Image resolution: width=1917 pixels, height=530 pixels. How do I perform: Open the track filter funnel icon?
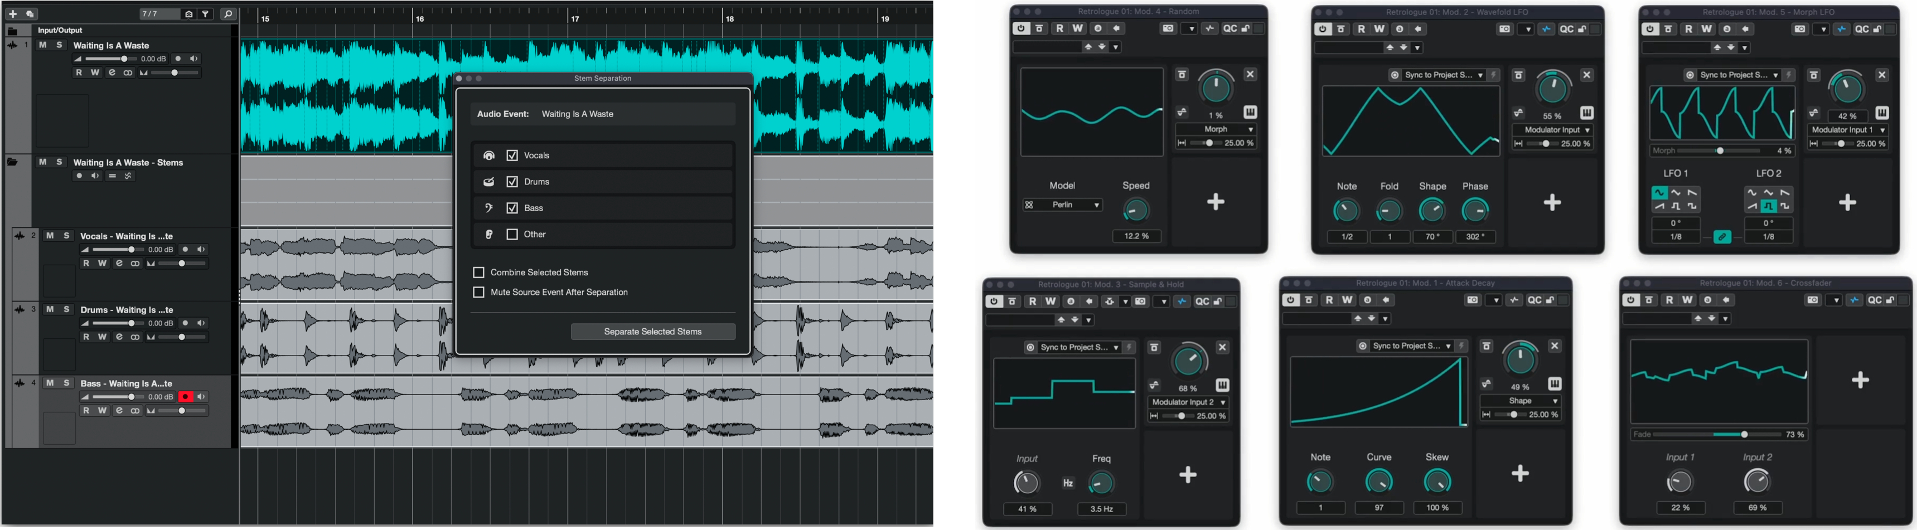pos(206,14)
